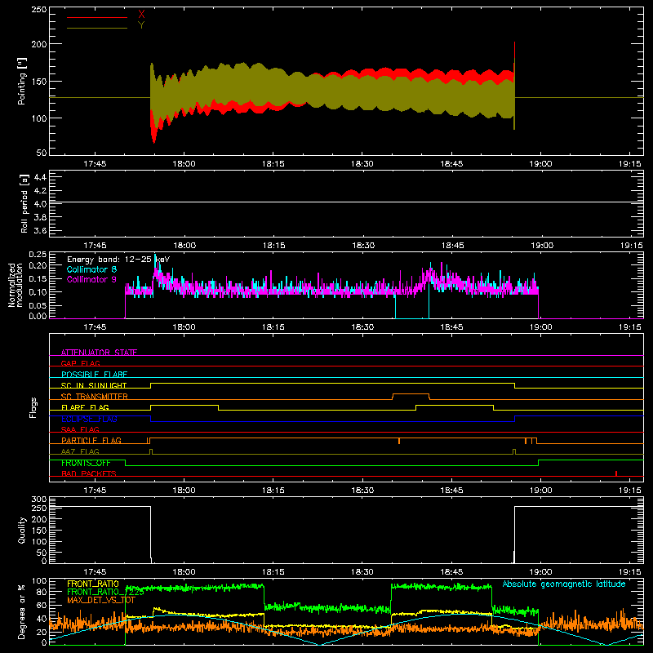The width and height of the screenshot is (653, 653).
Task: Click the ATTENUATOR_STATE flag label
Action: click(99, 353)
